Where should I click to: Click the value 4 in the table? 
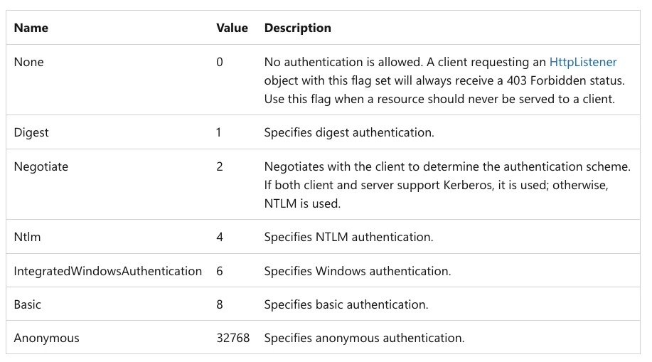coord(220,237)
